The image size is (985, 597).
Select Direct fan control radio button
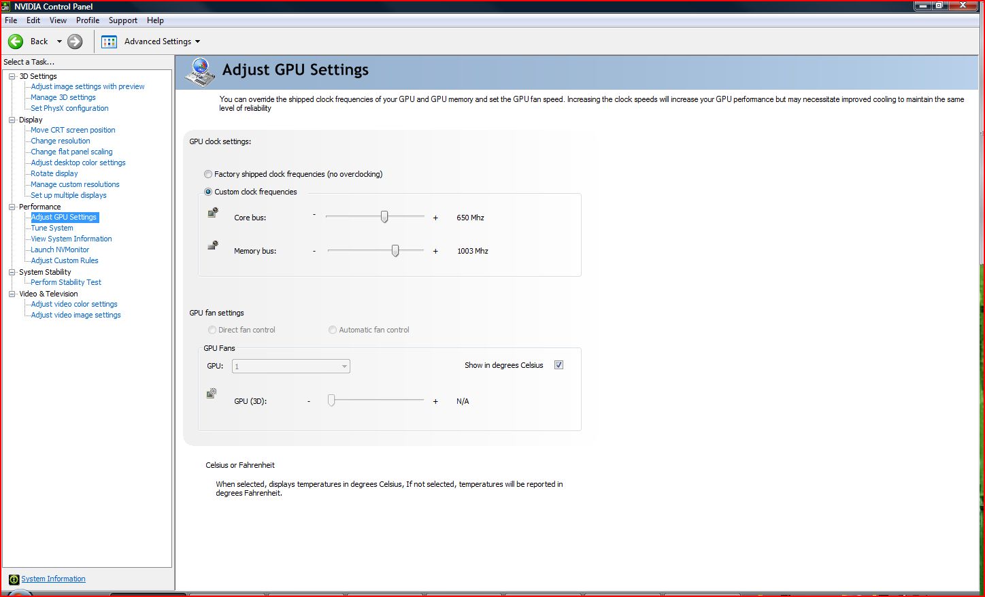(x=212, y=330)
